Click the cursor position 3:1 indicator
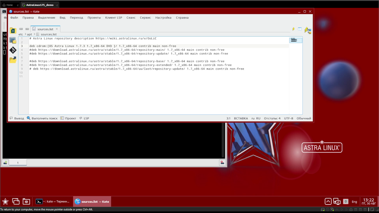The width and height of the screenshot is (379, 213). (x=228, y=118)
